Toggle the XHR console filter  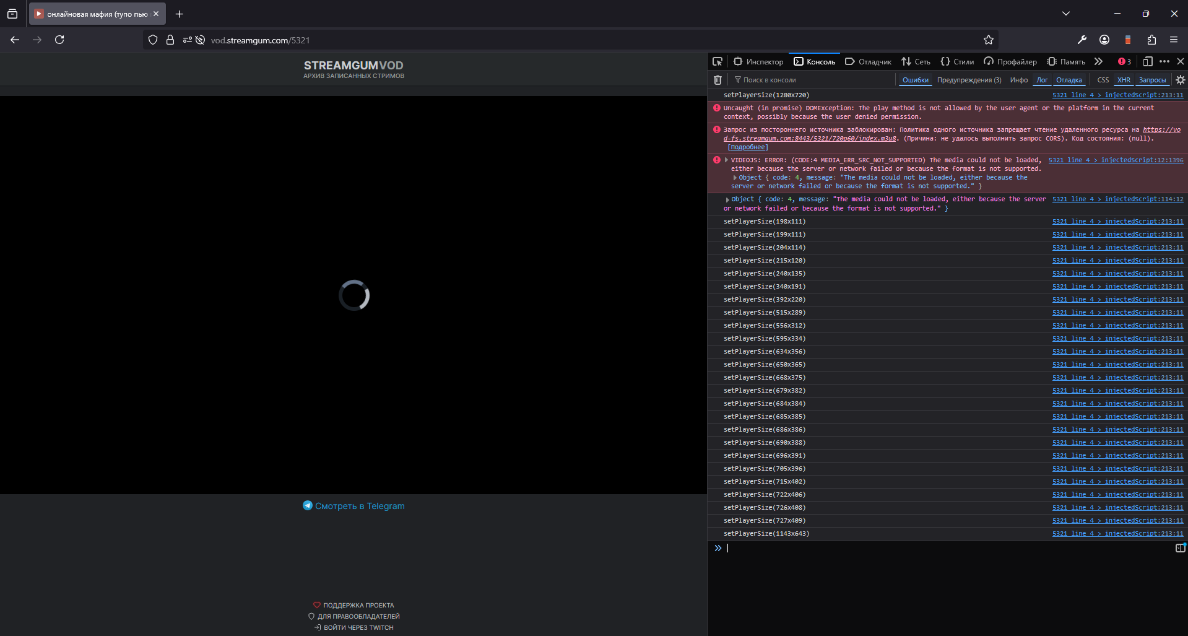point(1124,80)
